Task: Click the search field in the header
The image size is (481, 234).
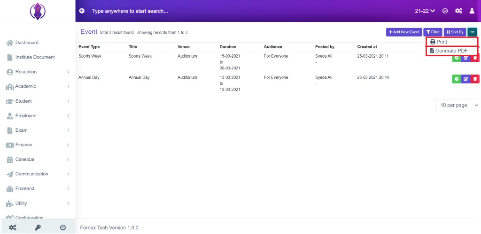Action: pos(130,11)
